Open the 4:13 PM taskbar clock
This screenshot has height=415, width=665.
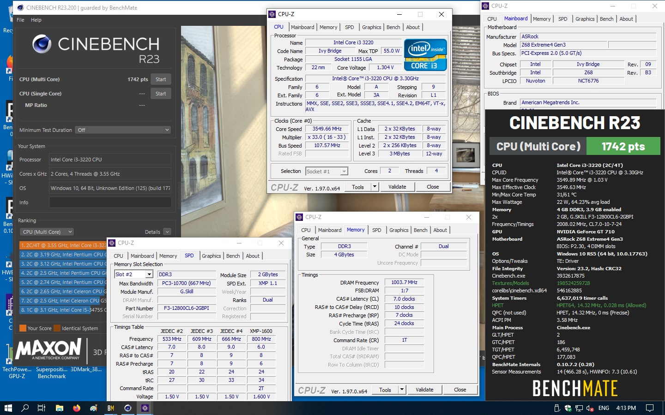pos(626,408)
